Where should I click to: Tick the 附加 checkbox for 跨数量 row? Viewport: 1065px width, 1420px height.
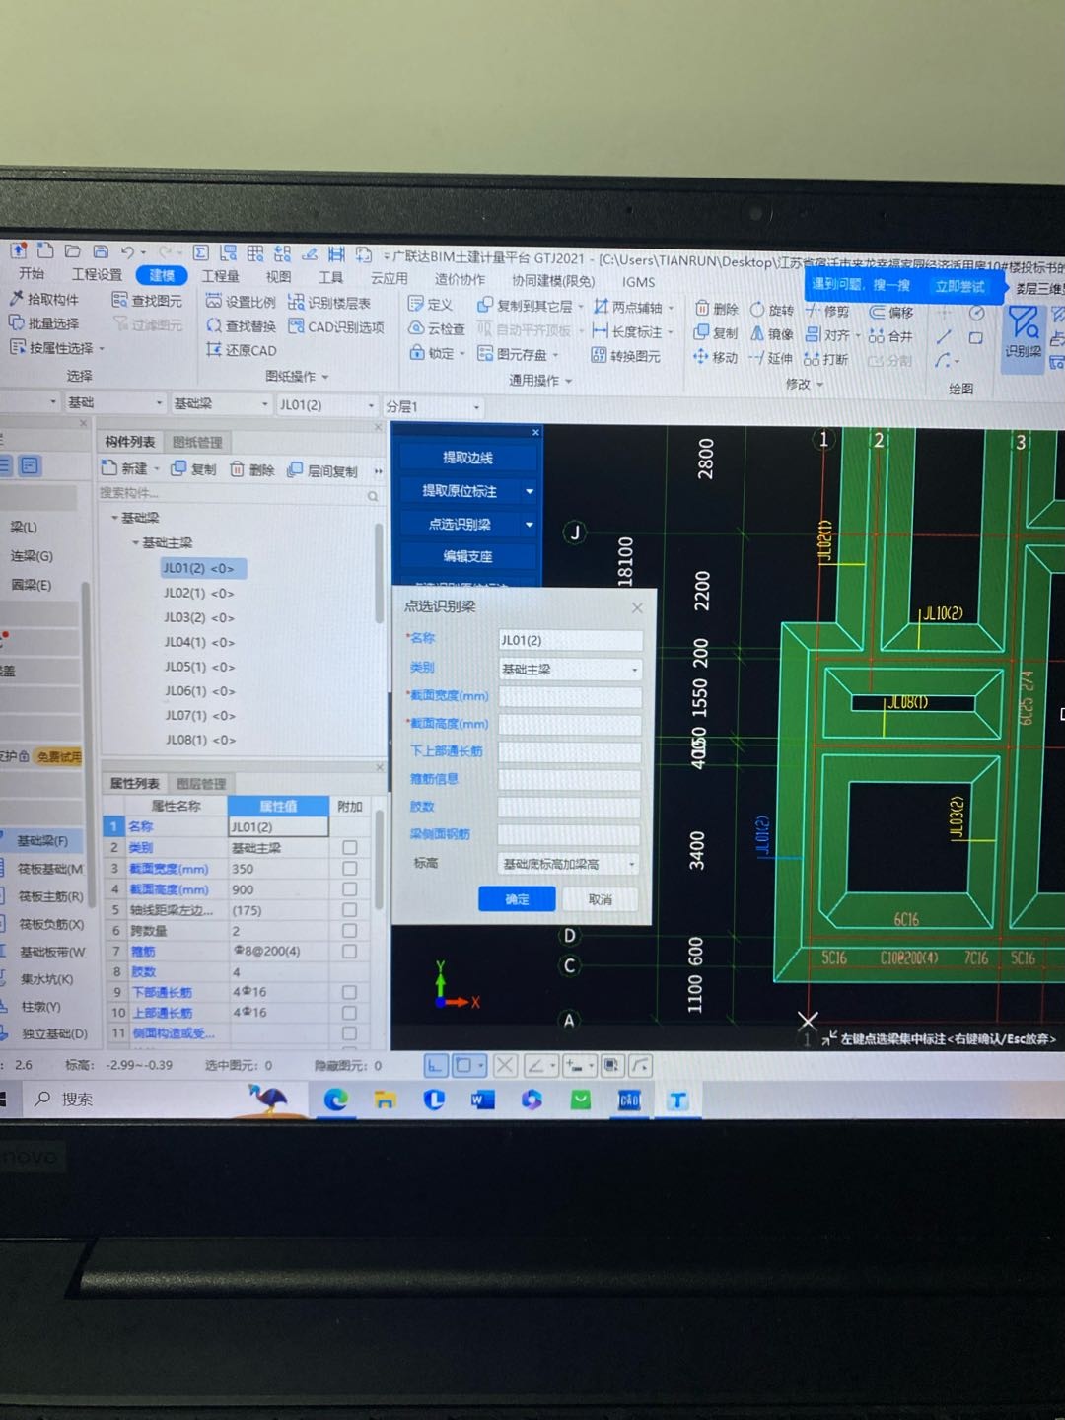point(349,930)
